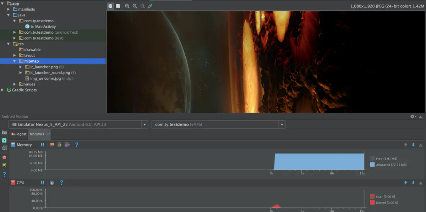The image size is (426, 212).
Task: Open help for the Memory monitor
Action: pyautogui.click(x=76, y=145)
